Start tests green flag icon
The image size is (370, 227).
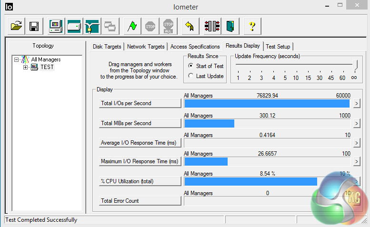click(132, 26)
